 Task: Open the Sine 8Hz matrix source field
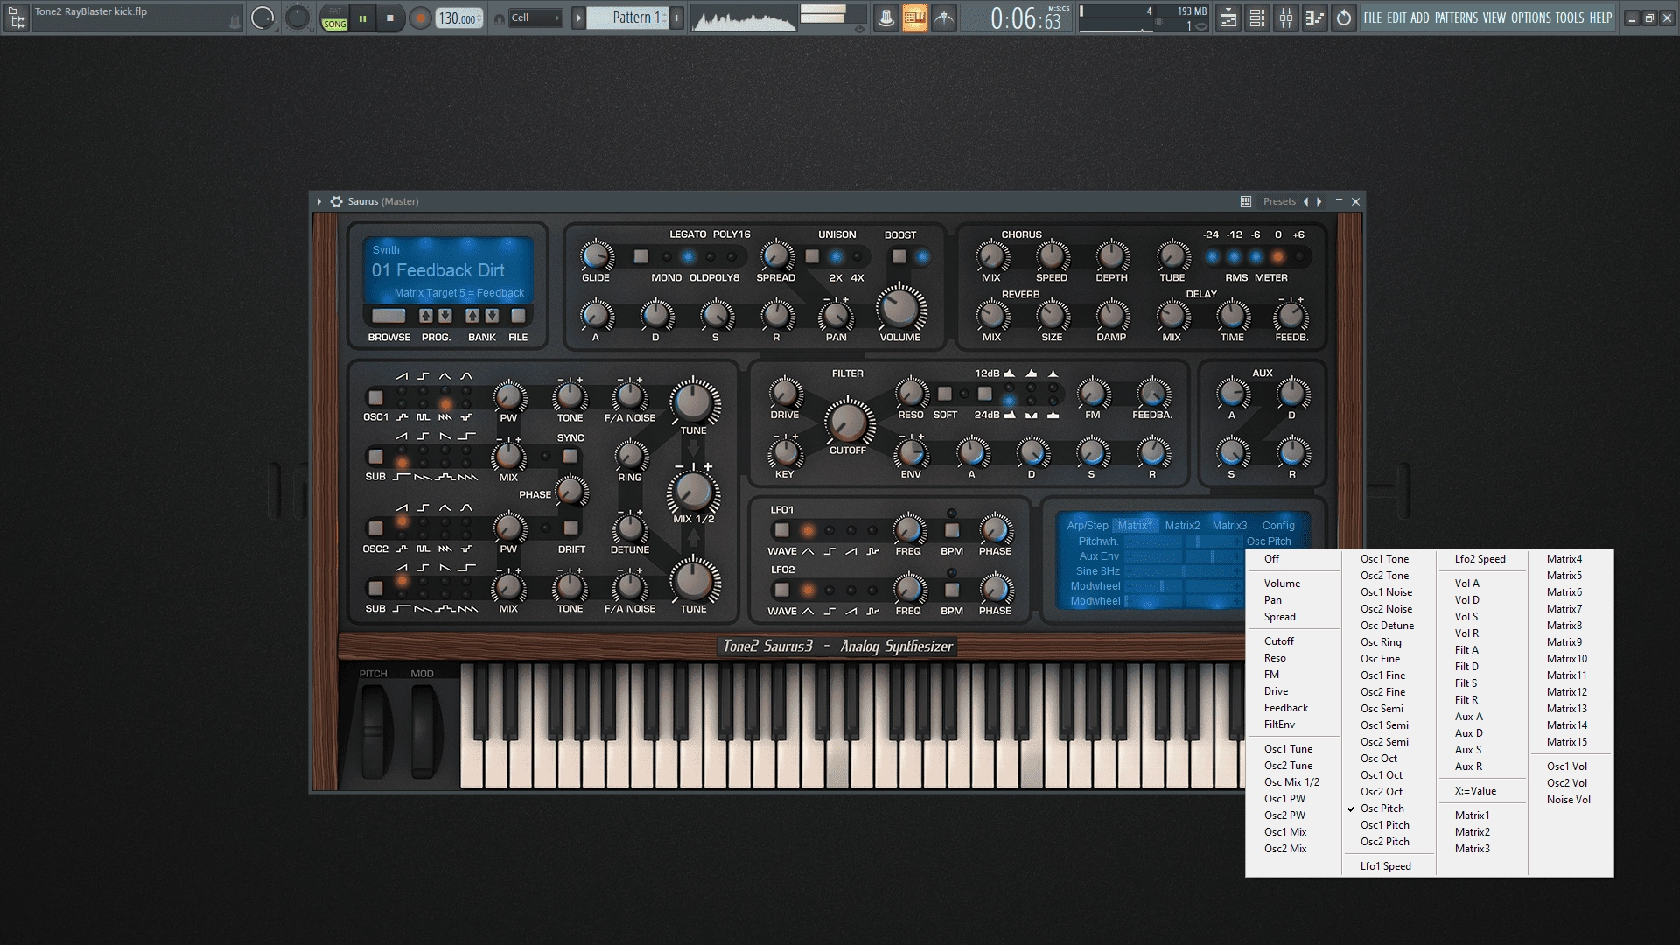pyautogui.click(x=1097, y=571)
